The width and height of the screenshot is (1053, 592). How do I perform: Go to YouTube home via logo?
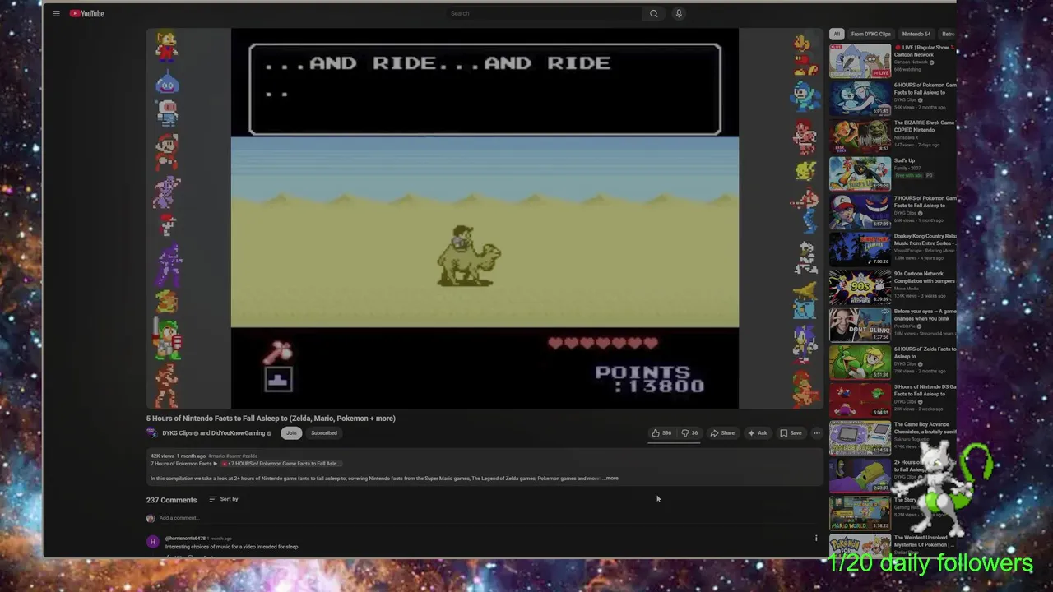coord(86,13)
